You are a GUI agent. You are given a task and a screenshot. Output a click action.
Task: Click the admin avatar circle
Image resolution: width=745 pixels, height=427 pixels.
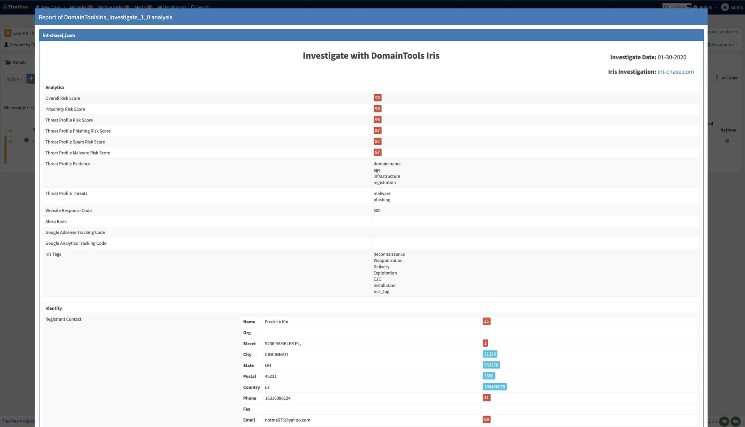725,7
